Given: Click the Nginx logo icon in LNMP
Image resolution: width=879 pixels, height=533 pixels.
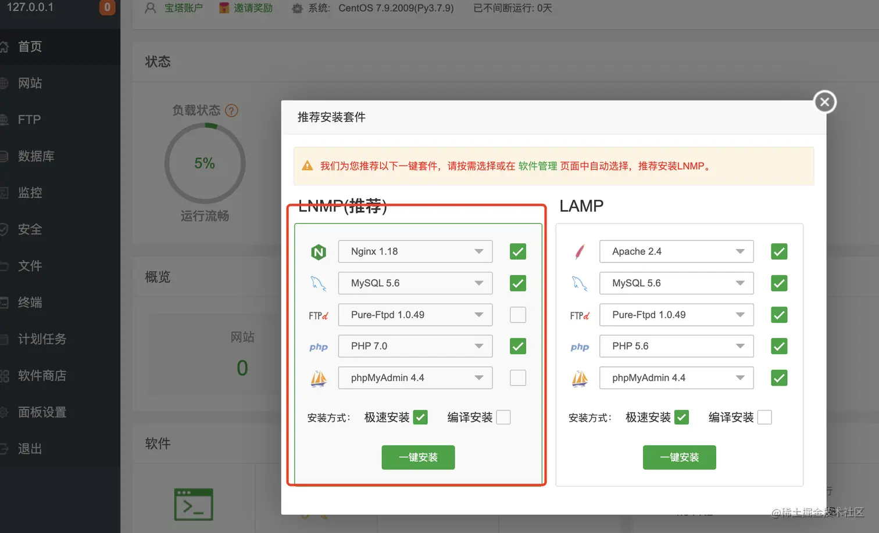Looking at the screenshot, I should [319, 252].
